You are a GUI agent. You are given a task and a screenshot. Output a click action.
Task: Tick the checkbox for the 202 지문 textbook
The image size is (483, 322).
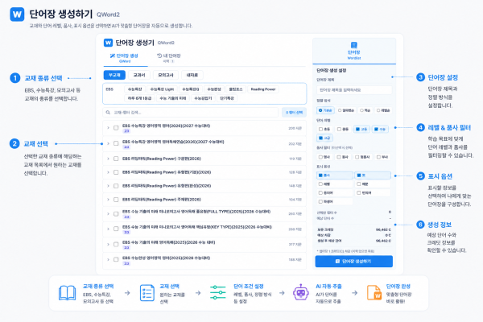[116, 143]
